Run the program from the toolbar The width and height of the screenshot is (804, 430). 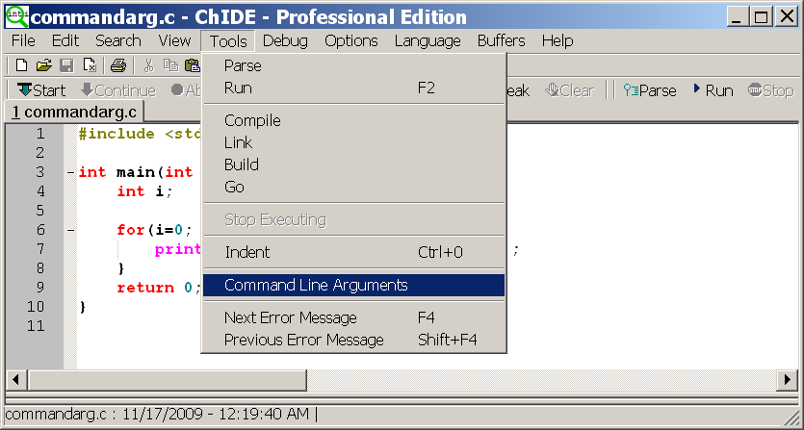click(x=713, y=90)
